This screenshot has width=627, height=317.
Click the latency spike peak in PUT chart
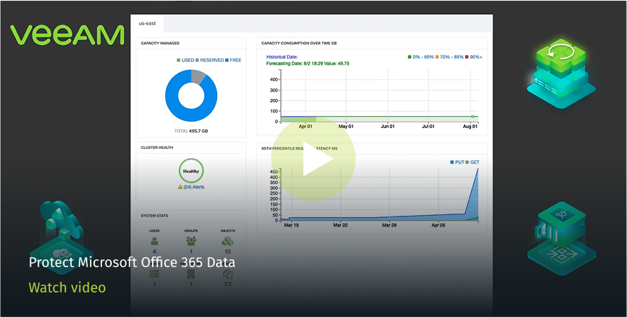point(477,169)
